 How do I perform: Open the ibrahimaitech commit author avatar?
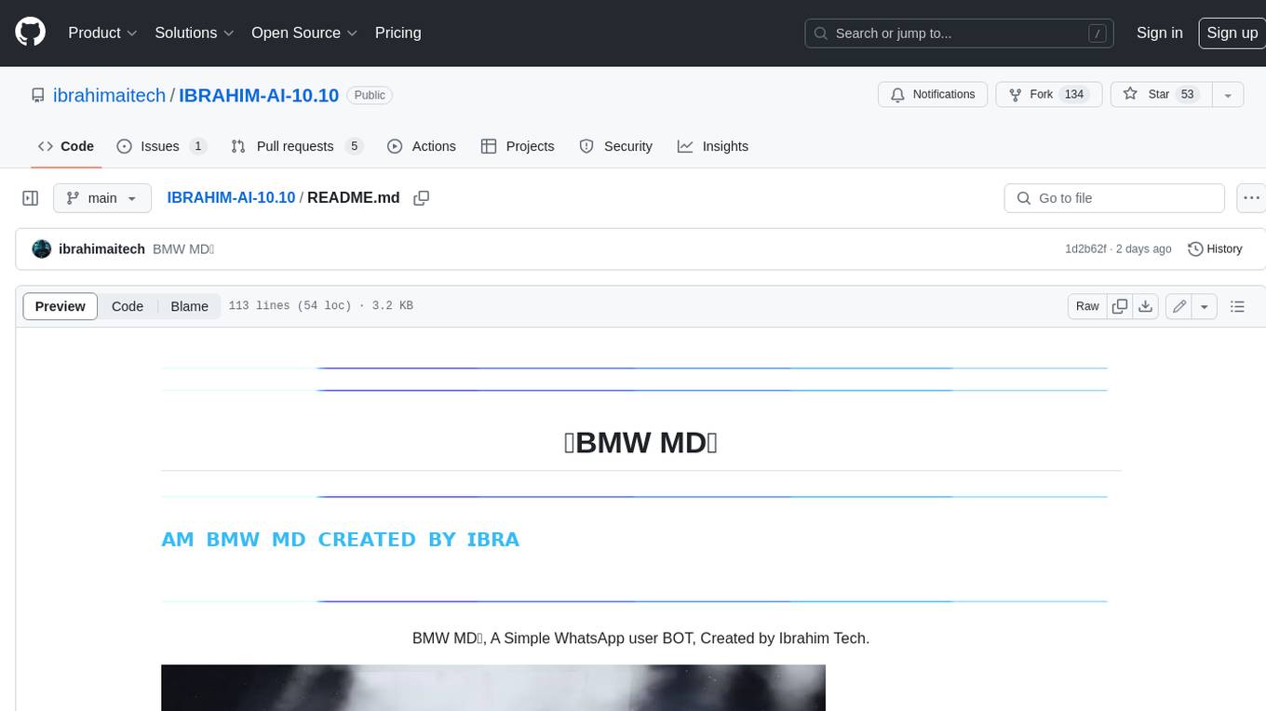(41, 249)
